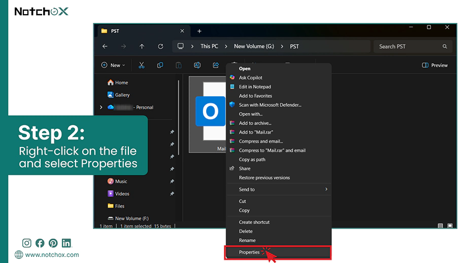This screenshot has height=263, width=468.
Task: Open Facebook icon in footer
Action: pos(40,243)
